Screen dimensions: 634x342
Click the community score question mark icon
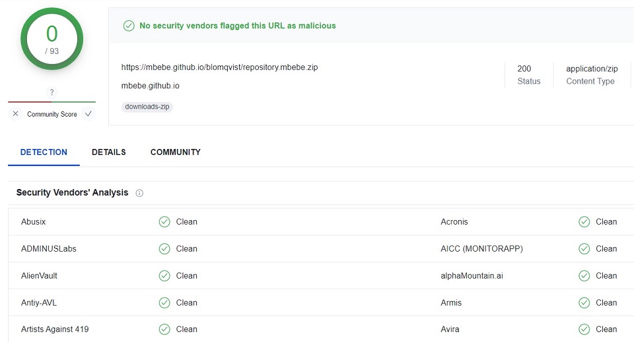[52, 92]
